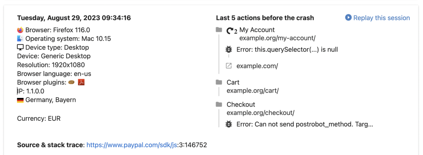Image resolution: width=423 pixels, height=155 pixels.
Task: Click the folder icon next to My Account
Action: click(x=219, y=30)
